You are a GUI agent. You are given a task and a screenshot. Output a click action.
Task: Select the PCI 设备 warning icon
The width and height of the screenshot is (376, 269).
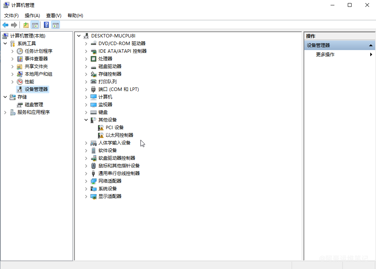pyautogui.click(x=101, y=127)
